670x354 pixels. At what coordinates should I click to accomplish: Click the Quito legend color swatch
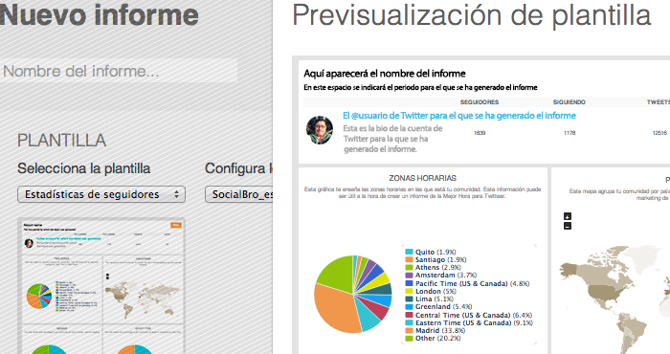(409, 252)
